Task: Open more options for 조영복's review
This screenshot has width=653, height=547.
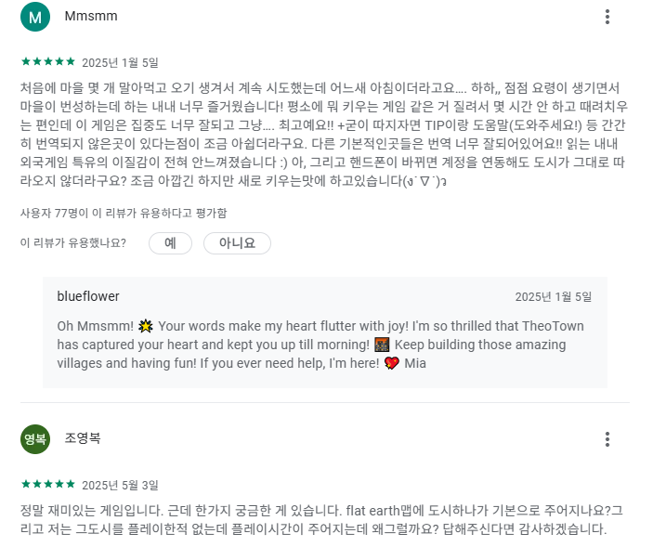Action: 607,439
